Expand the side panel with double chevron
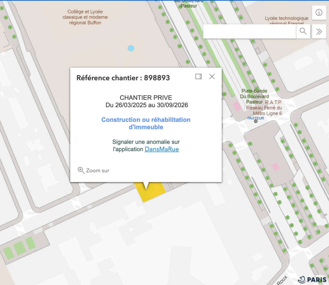Screen dimensions: 329x285 point(319,31)
